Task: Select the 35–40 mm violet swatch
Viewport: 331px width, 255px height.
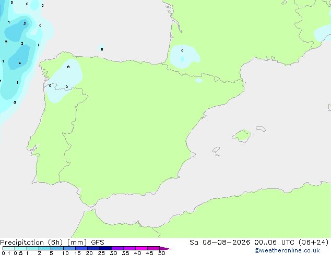Action: pyautogui.click(x=129, y=248)
